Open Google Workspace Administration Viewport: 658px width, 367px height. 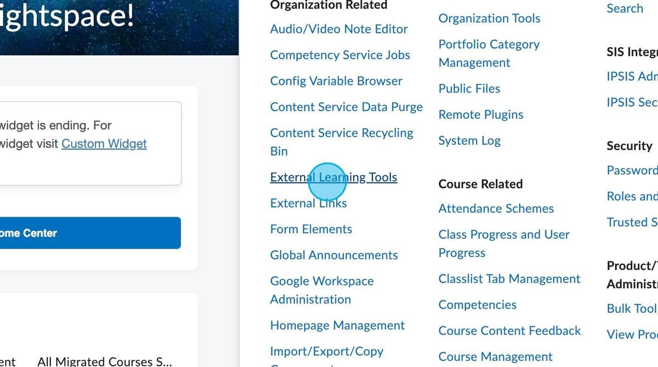point(322,280)
